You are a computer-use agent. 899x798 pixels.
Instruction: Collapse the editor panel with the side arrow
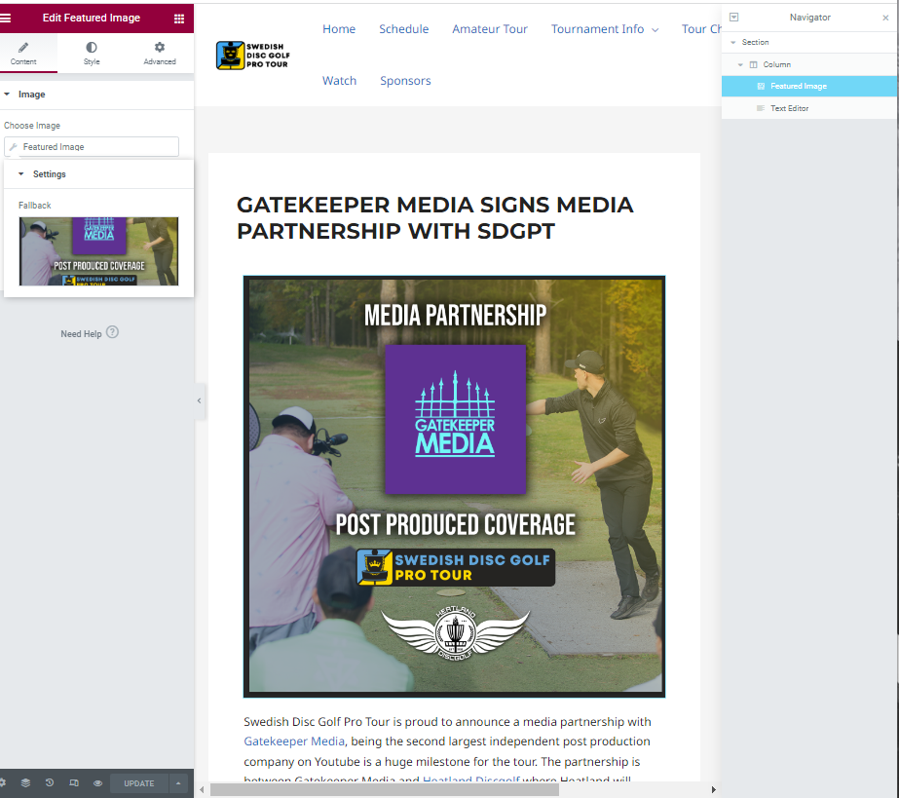click(199, 400)
